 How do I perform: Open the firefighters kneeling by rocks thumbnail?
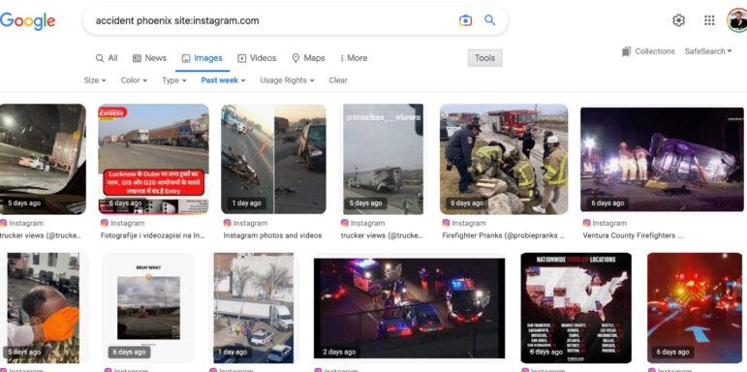pos(504,159)
